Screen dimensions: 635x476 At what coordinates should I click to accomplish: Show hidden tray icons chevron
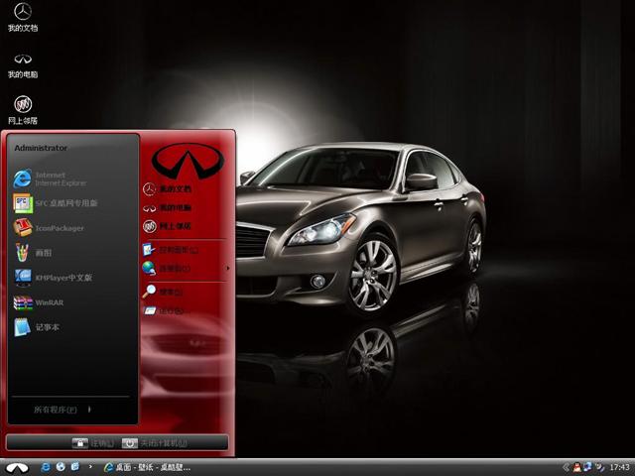566,467
